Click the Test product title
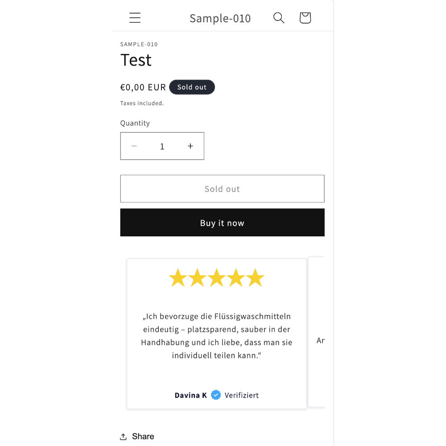Image resolution: width=446 pixels, height=446 pixels. pos(136,60)
